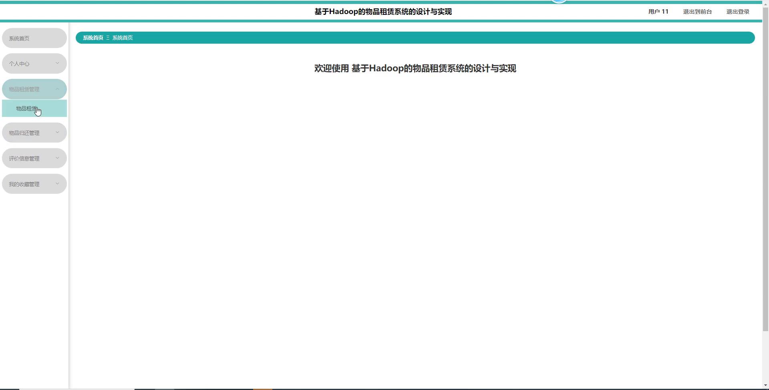
Task: Expand the 评价信息管理 menu
Action: (34, 158)
